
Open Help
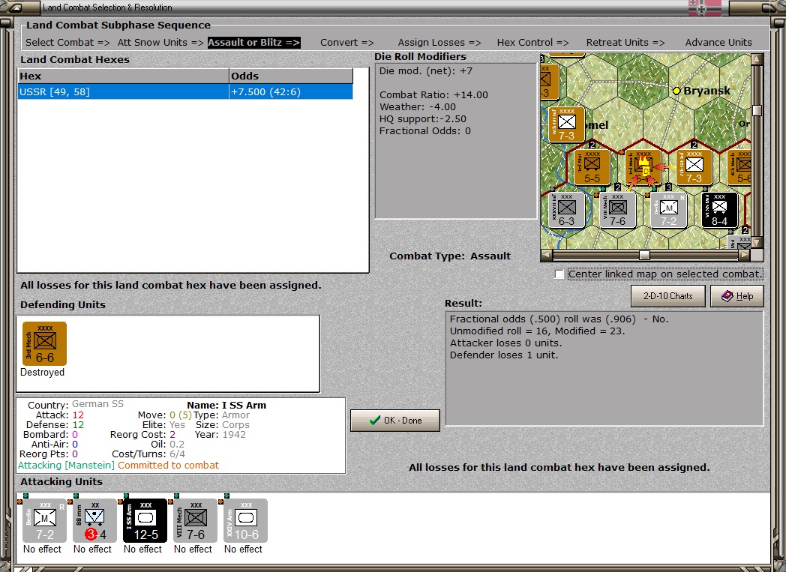pos(737,296)
